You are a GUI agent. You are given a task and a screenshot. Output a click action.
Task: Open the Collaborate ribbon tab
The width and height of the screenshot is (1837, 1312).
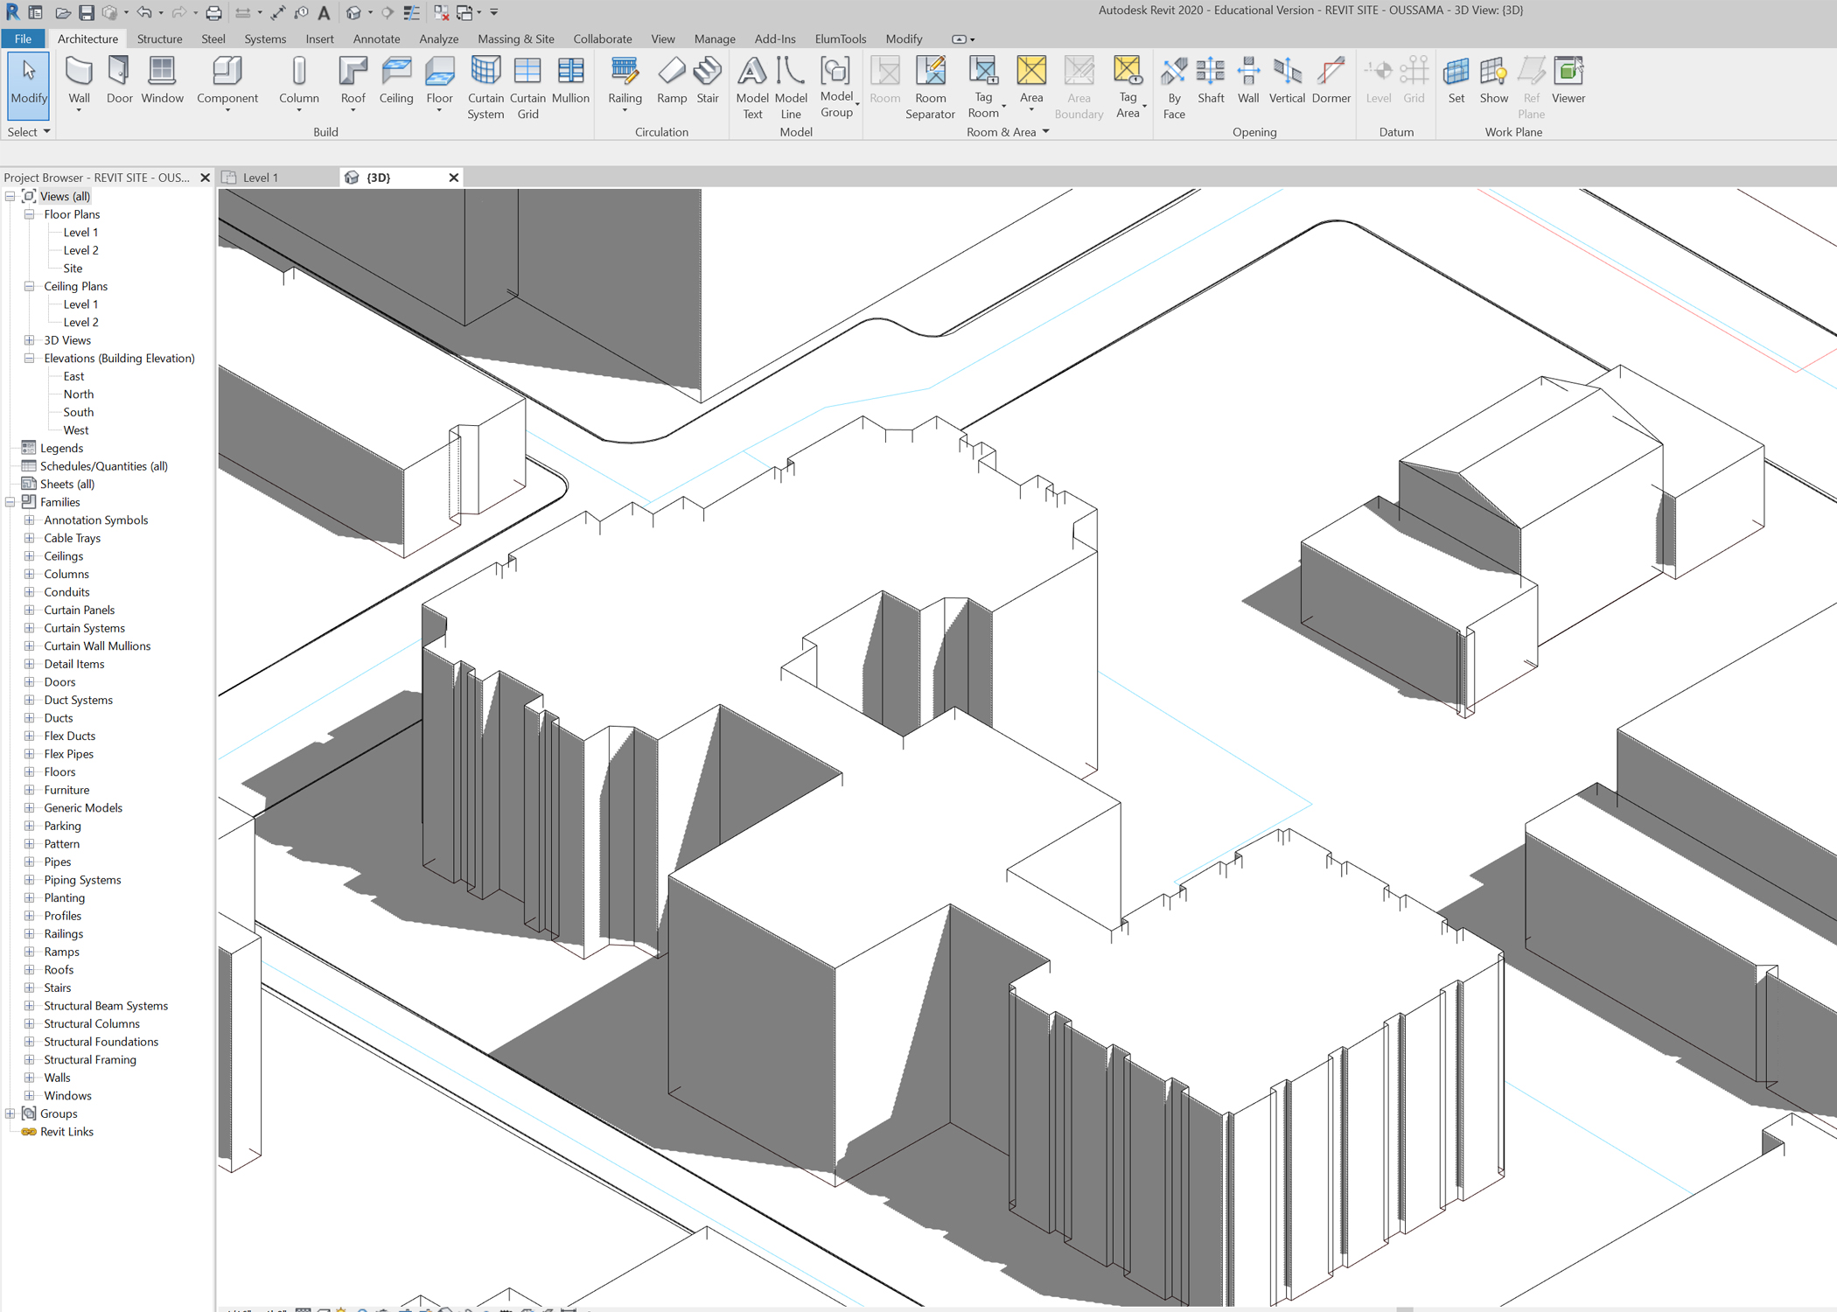click(x=602, y=38)
